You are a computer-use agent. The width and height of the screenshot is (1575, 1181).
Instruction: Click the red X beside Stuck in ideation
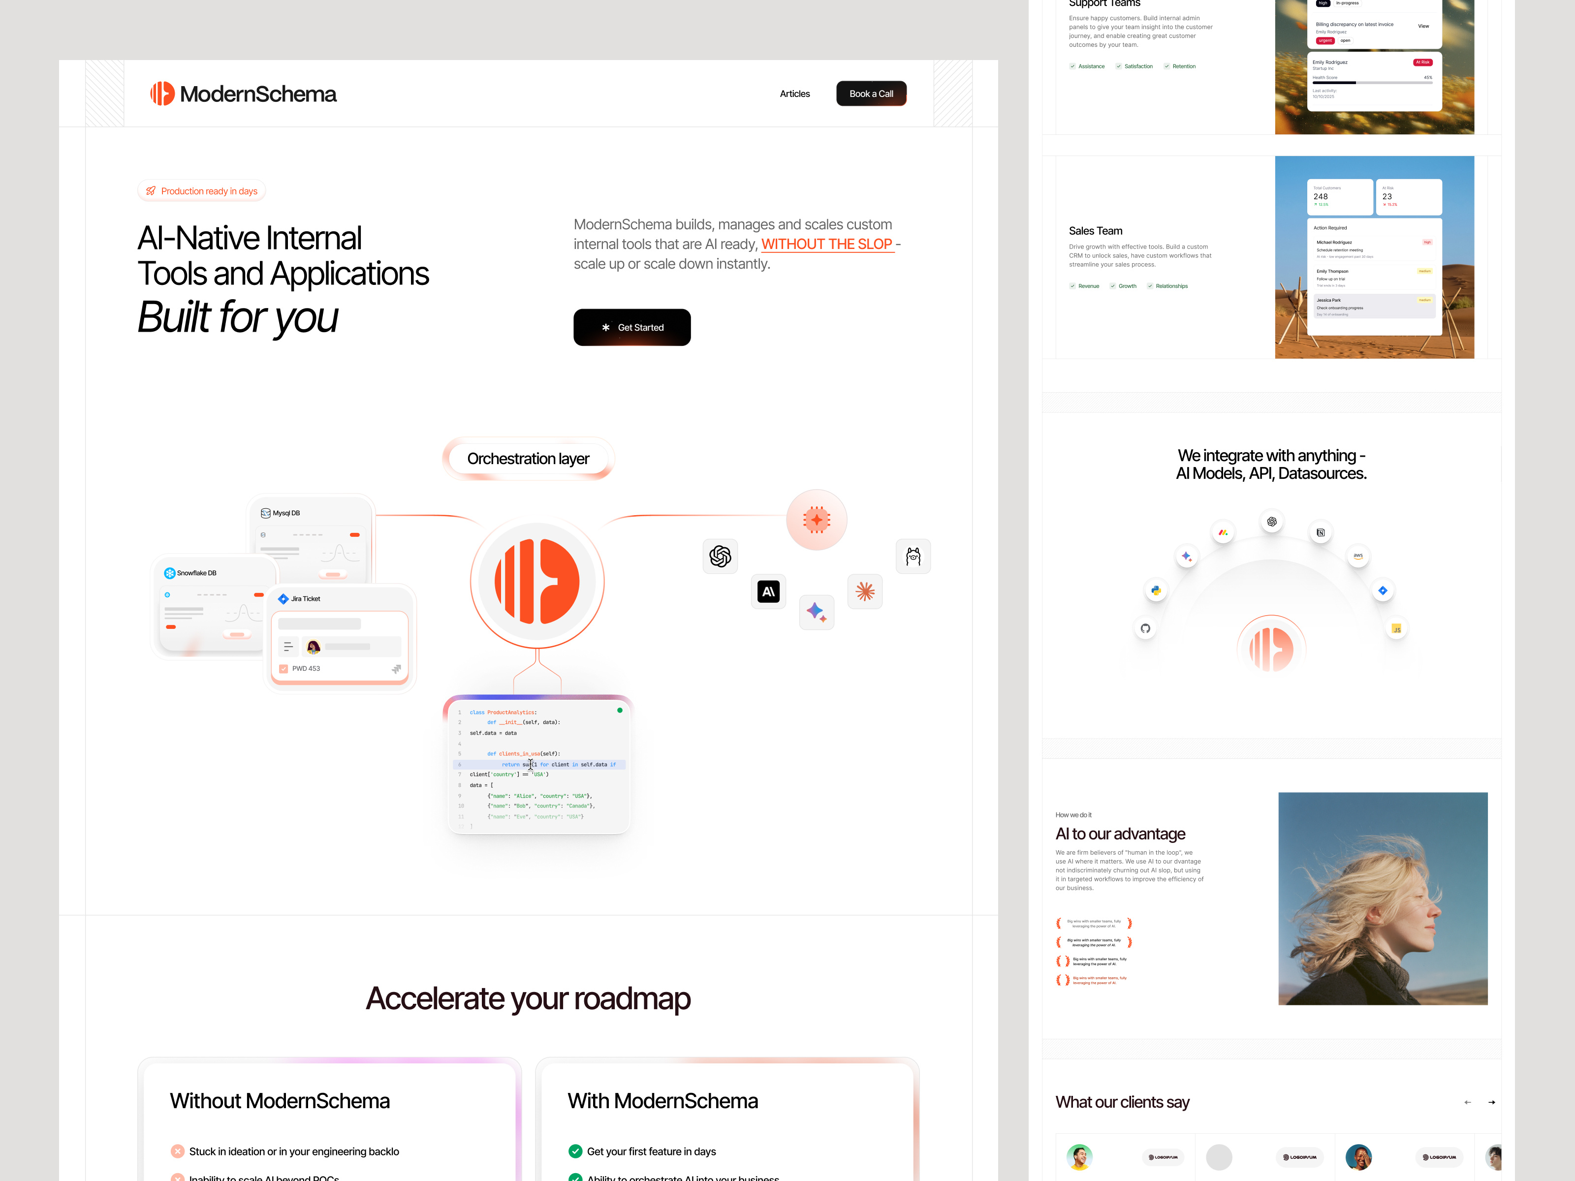pos(177,1151)
